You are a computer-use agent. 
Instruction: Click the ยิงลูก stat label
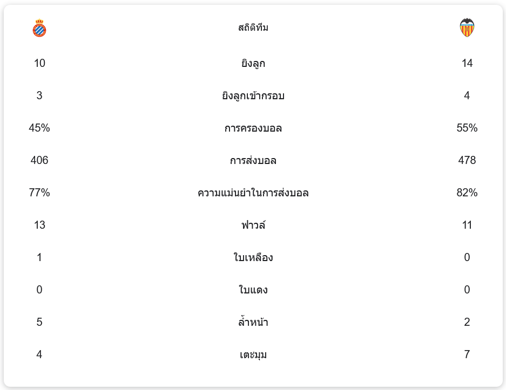(x=253, y=64)
